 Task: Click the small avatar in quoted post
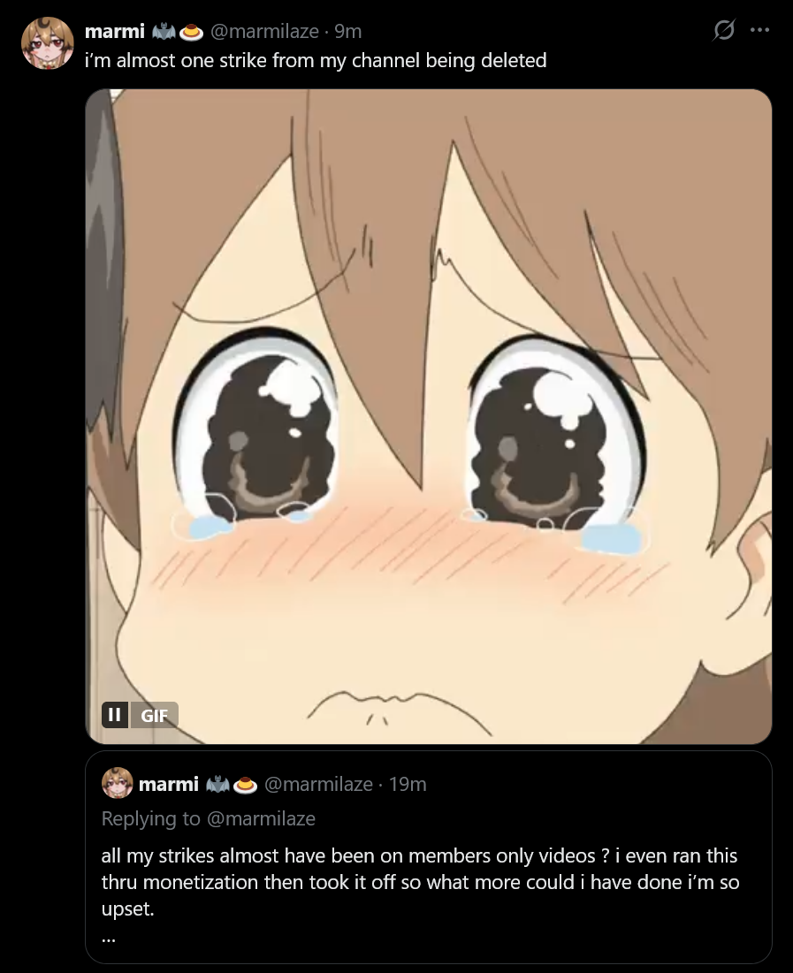point(118,783)
